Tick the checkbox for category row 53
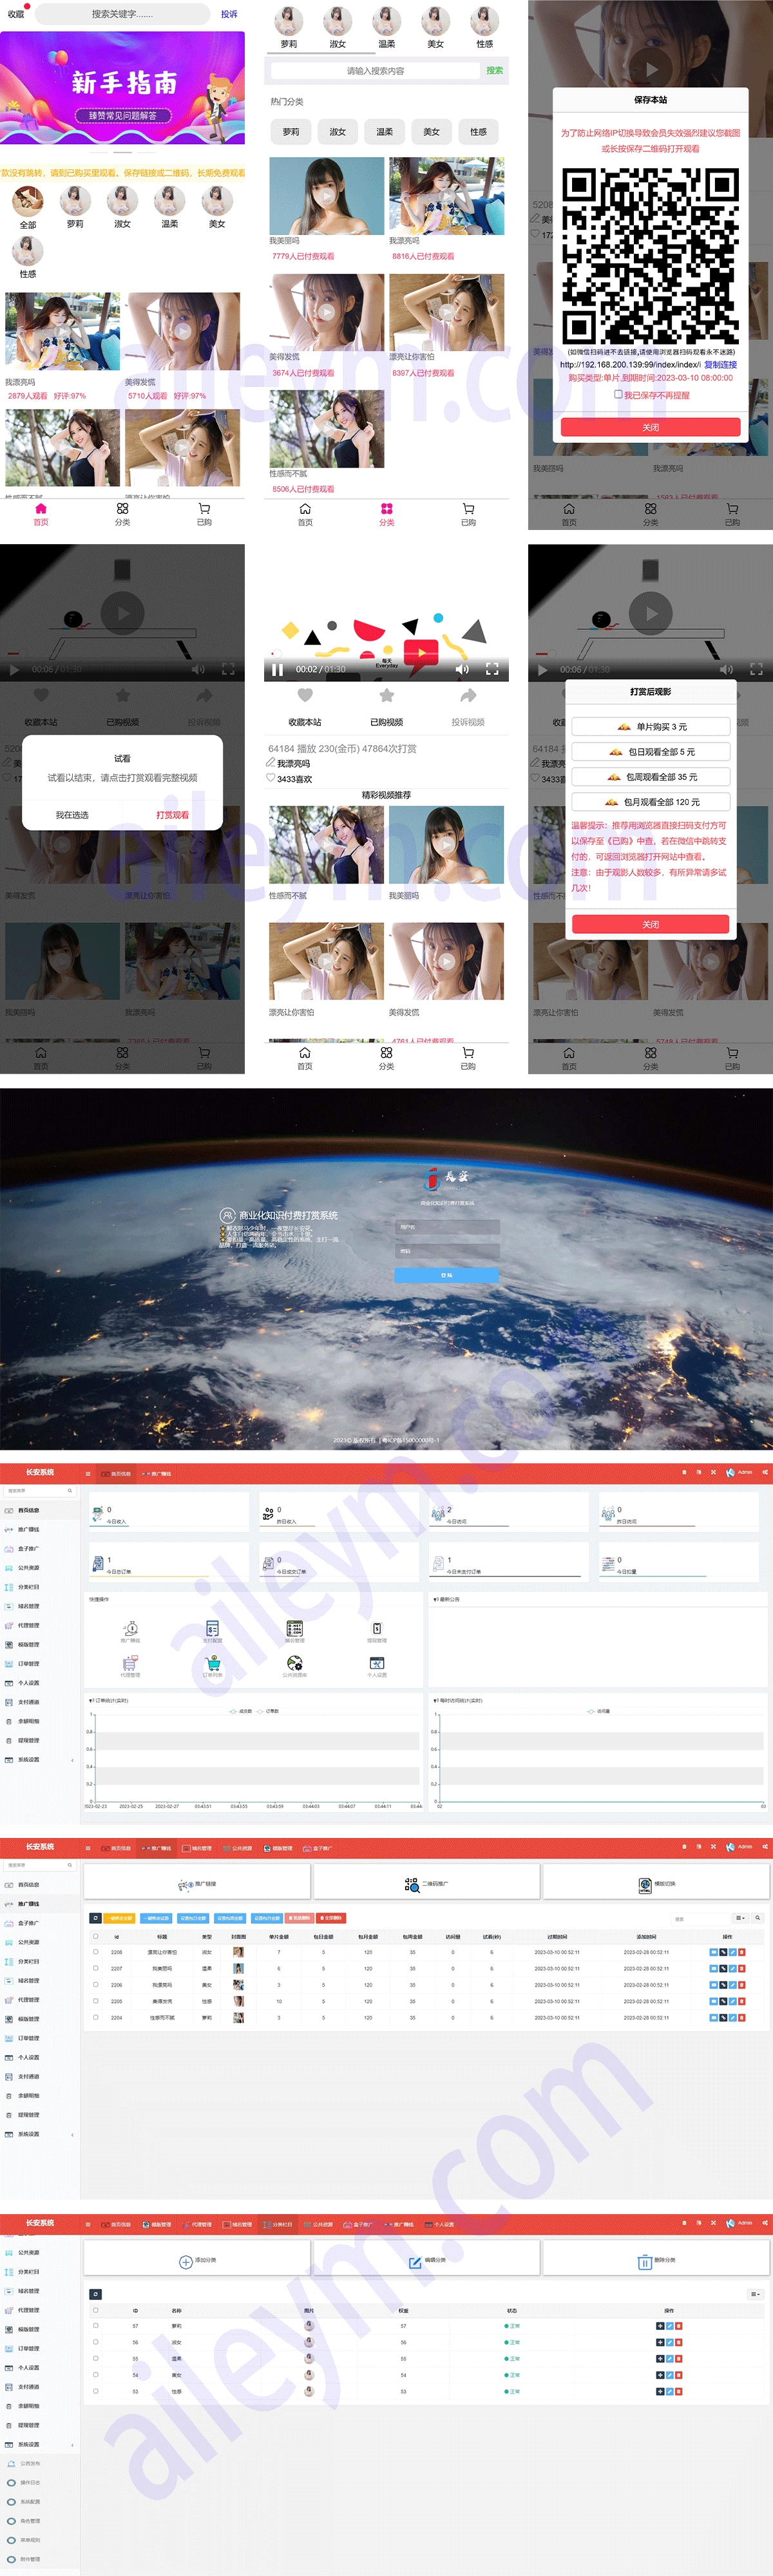Image resolution: width=773 pixels, height=2576 pixels. pyautogui.click(x=96, y=2391)
